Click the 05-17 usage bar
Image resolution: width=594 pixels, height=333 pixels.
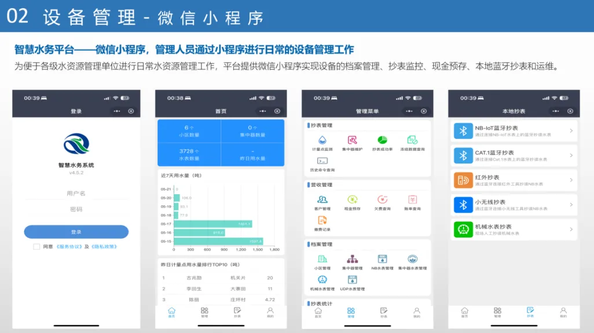(213, 224)
